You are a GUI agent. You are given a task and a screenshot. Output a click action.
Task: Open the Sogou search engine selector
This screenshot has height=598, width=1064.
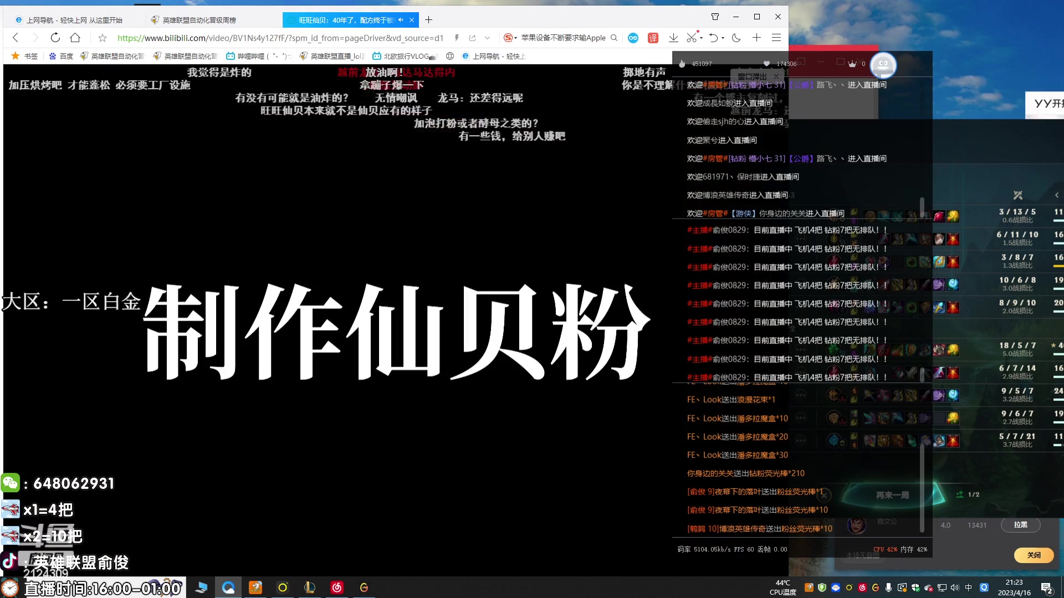(x=510, y=38)
